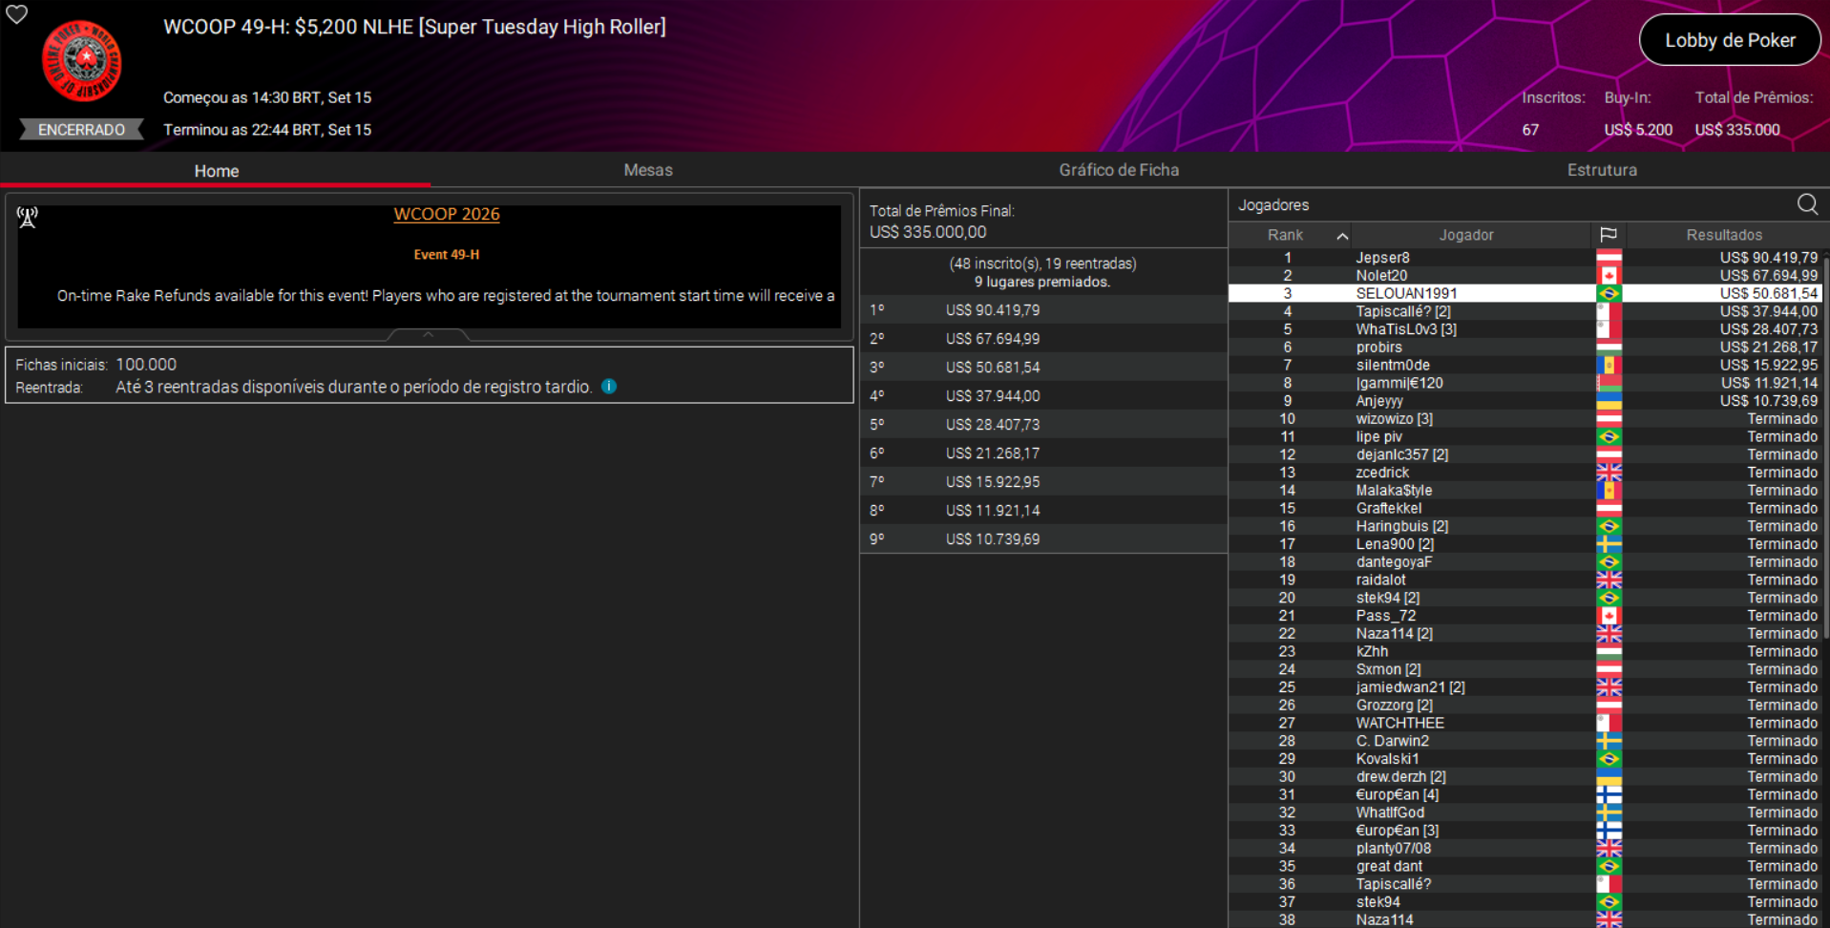Click the flag next to zcedrick
The height and width of the screenshot is (928, 1830).
(1609, 473)
